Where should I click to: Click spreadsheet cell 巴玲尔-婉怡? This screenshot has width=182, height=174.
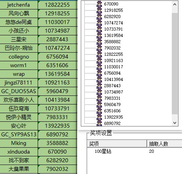(x=19, y=48)
